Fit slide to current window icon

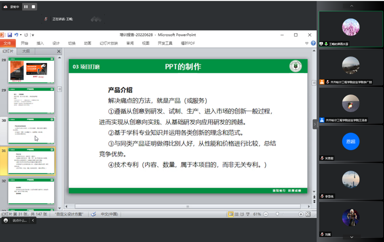tap(308, 214)
